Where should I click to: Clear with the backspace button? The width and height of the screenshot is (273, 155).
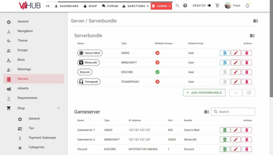point(249,93)
